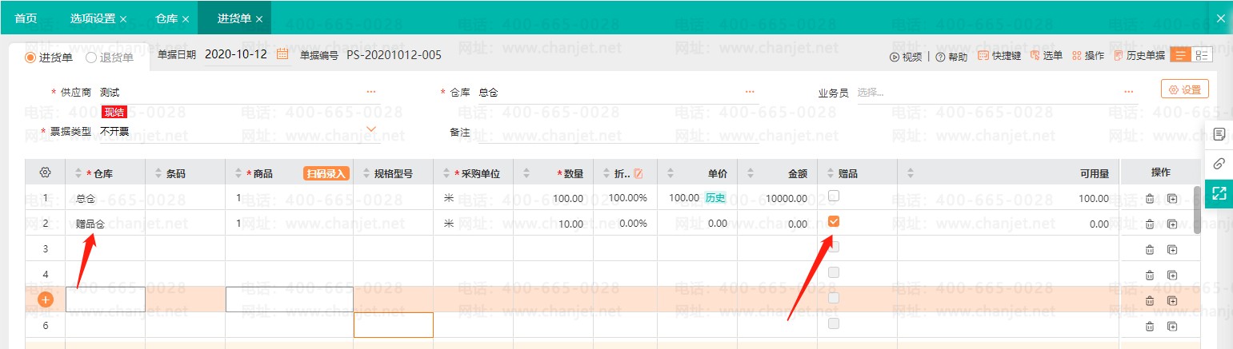
Task: Toggle the 赠品 checkbox in row 3
Action: (834, 247)
